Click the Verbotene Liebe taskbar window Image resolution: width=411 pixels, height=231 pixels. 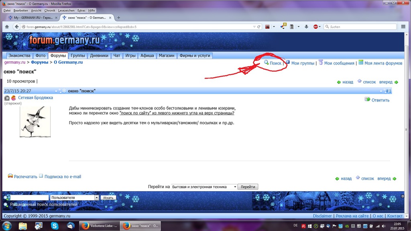pyautogui.click(x=100, y=226)
